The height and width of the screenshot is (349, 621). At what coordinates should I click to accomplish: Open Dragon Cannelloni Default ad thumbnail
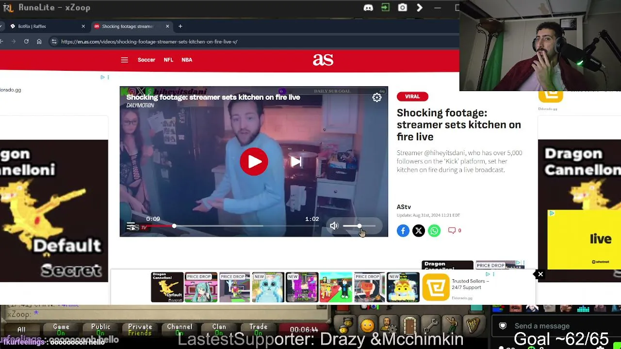(167, 287)
